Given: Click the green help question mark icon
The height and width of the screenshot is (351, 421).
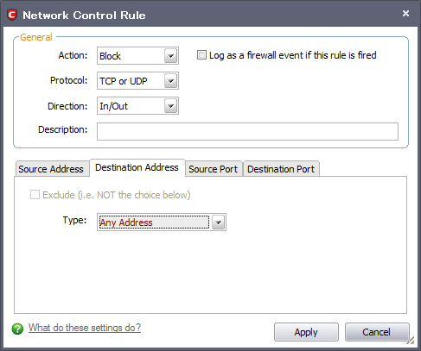Looking at the screenshot, I should (x=17, y=329).
